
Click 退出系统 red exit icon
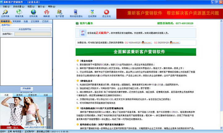(106, 12)
